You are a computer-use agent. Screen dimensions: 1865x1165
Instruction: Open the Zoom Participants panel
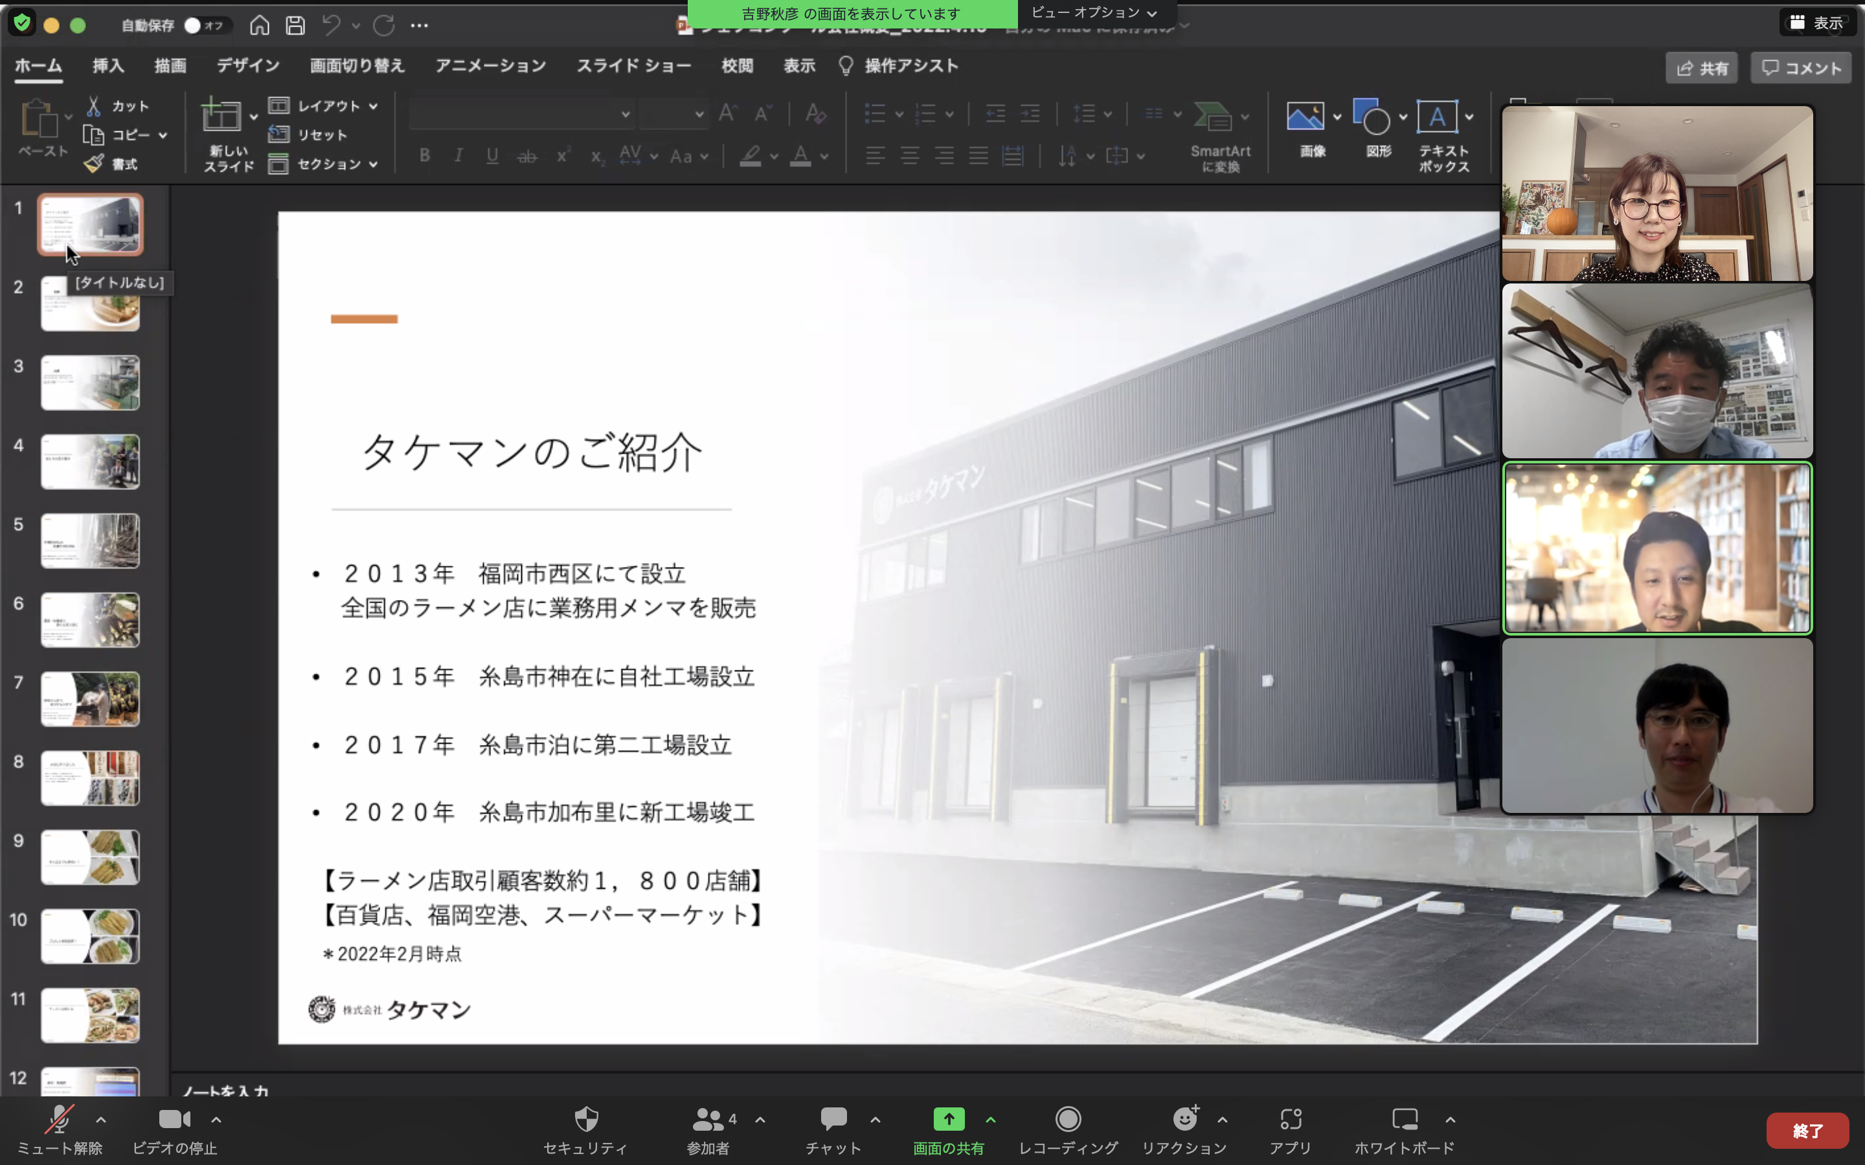click(x=708, y=1129)
